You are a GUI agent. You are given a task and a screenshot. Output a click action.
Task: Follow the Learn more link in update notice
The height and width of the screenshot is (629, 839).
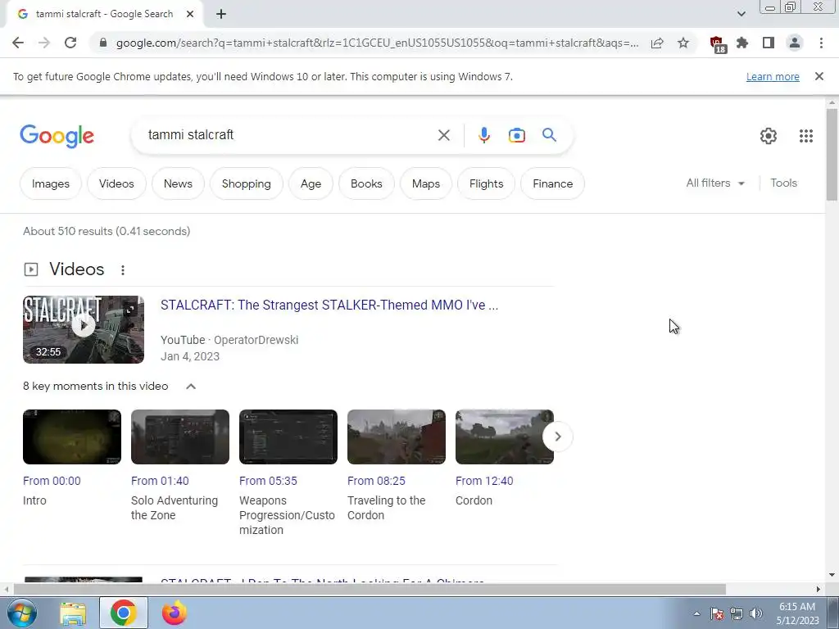(x=773, y=76)
